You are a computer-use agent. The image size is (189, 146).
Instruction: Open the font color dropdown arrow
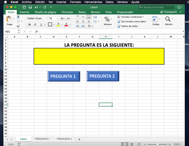point(70,25)
